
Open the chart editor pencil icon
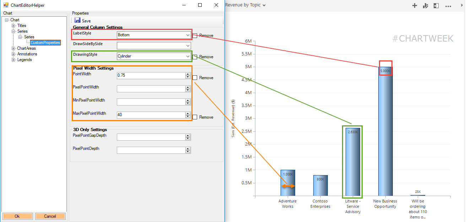click(x=425, y=5)
